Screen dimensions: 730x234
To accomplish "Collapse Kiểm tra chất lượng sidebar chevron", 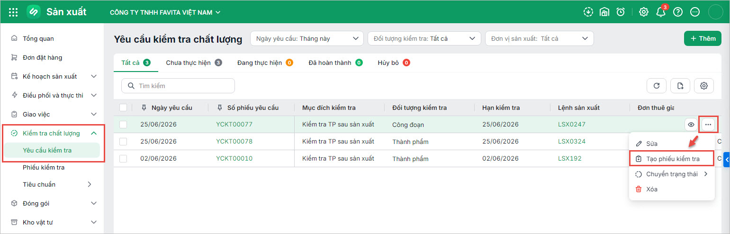I will [94, 133].
